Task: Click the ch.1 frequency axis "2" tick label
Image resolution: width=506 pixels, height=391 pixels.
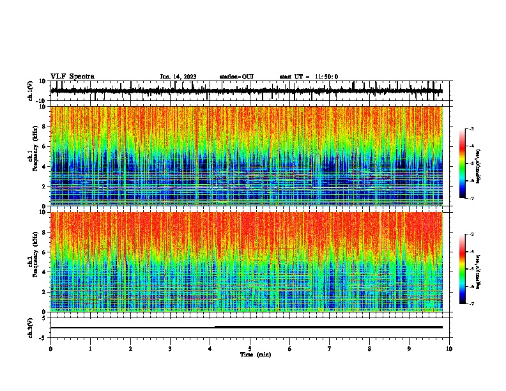Action: (x=44, y=187)
